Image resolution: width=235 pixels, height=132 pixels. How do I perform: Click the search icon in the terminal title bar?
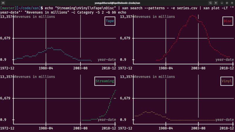pyautogui.click(x=211, y=2)
